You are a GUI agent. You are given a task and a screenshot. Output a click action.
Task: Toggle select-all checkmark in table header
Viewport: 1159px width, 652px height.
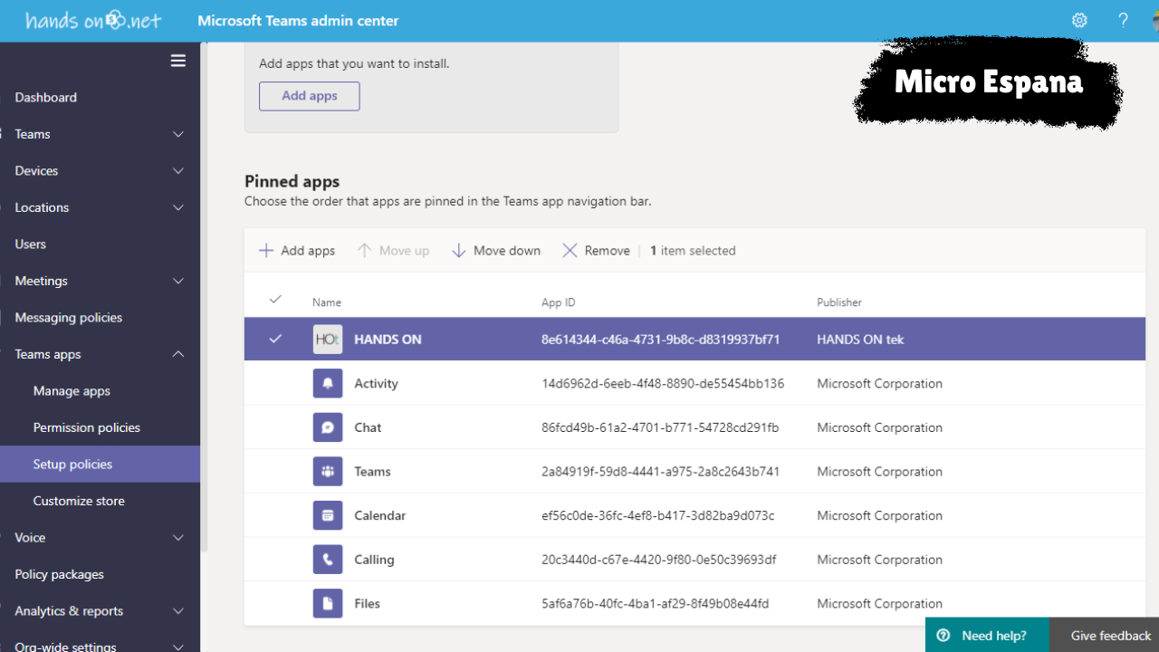point(275,300)
